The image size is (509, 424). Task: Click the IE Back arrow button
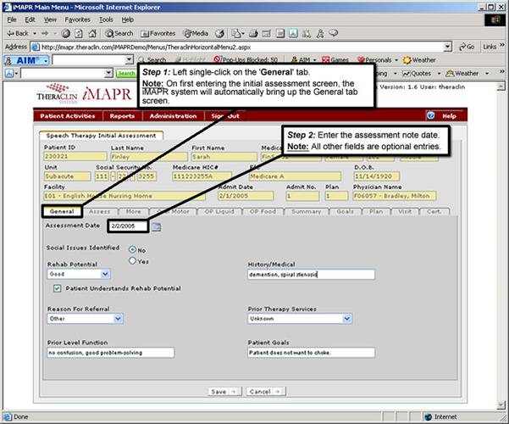18,33
